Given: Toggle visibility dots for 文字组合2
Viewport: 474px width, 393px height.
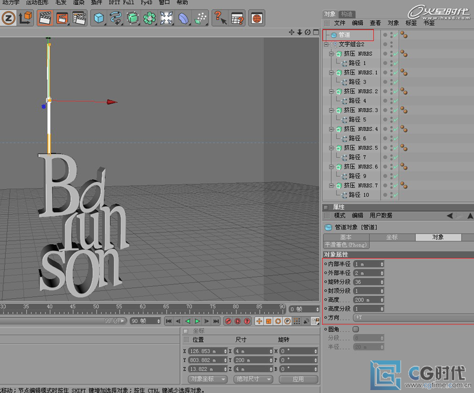Looking at the screenshot, I should (392, 44).
